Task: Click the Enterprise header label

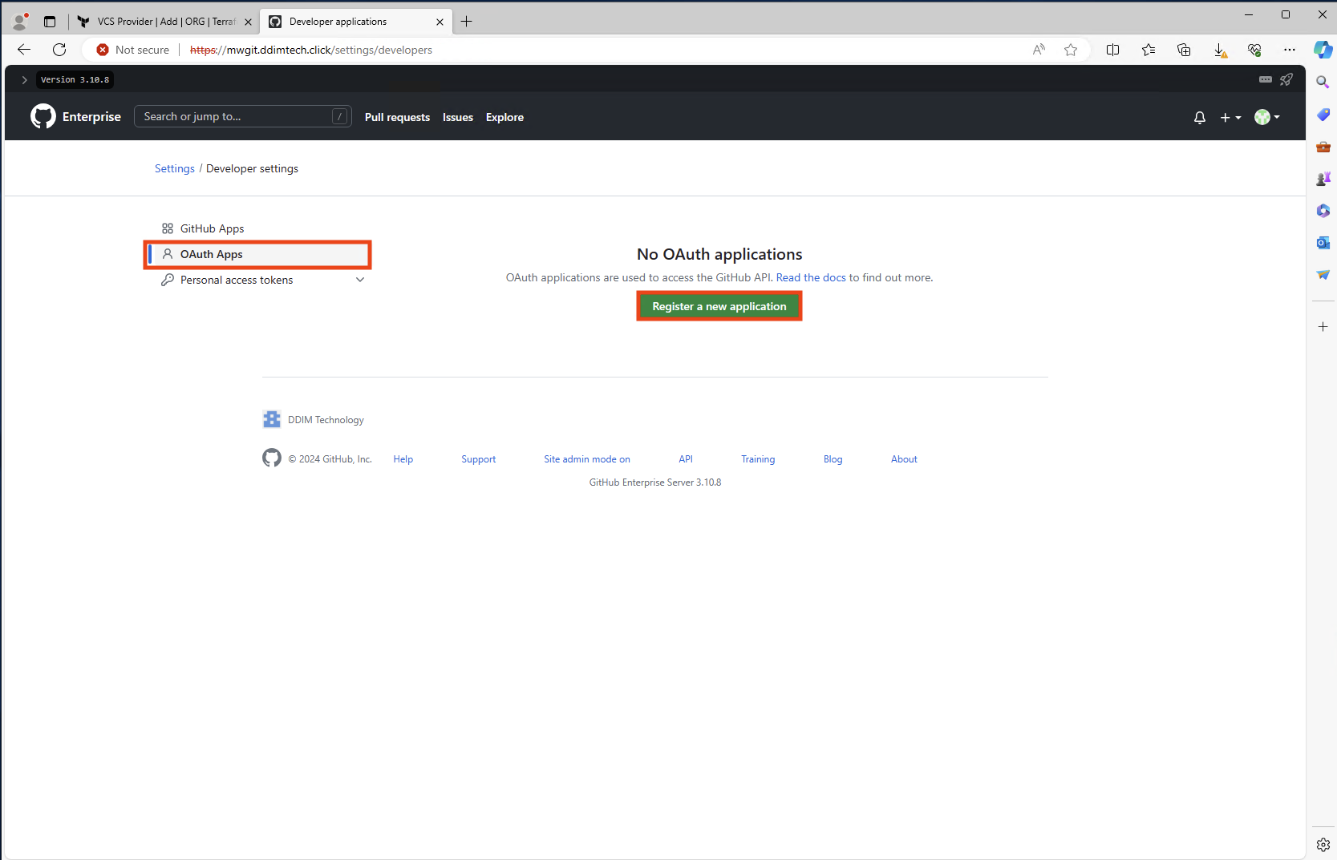Action: tap(91, 116)
